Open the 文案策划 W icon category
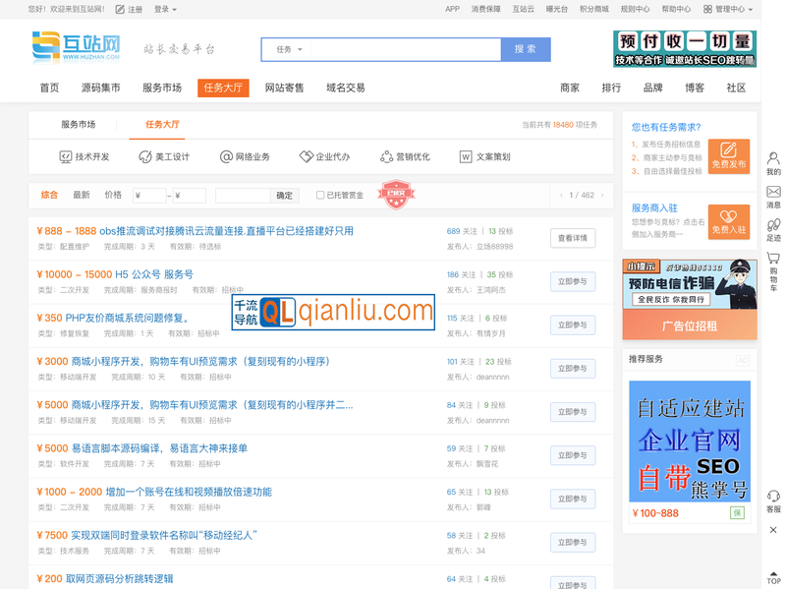Screen dimensions: 786x589 click(x=464, y=155)
